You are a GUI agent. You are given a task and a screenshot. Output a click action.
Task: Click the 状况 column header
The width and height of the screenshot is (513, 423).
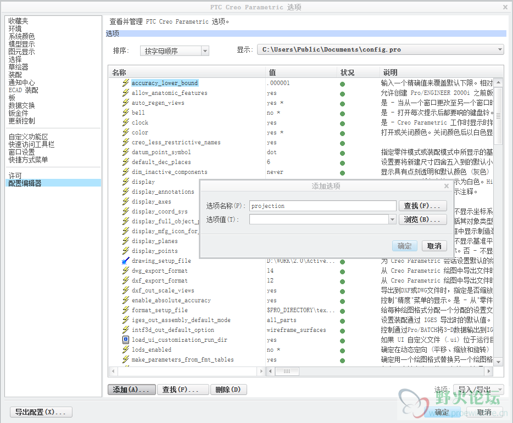click(x=358, y=72)
